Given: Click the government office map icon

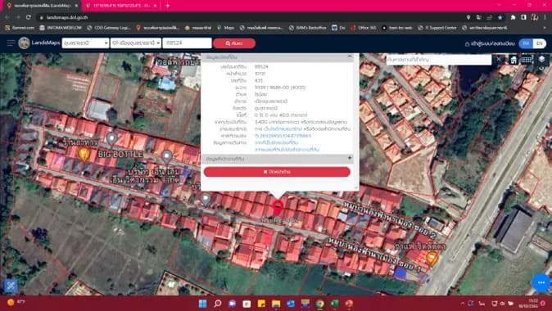Looking at the screenshot, I should (x=514, y=60).
